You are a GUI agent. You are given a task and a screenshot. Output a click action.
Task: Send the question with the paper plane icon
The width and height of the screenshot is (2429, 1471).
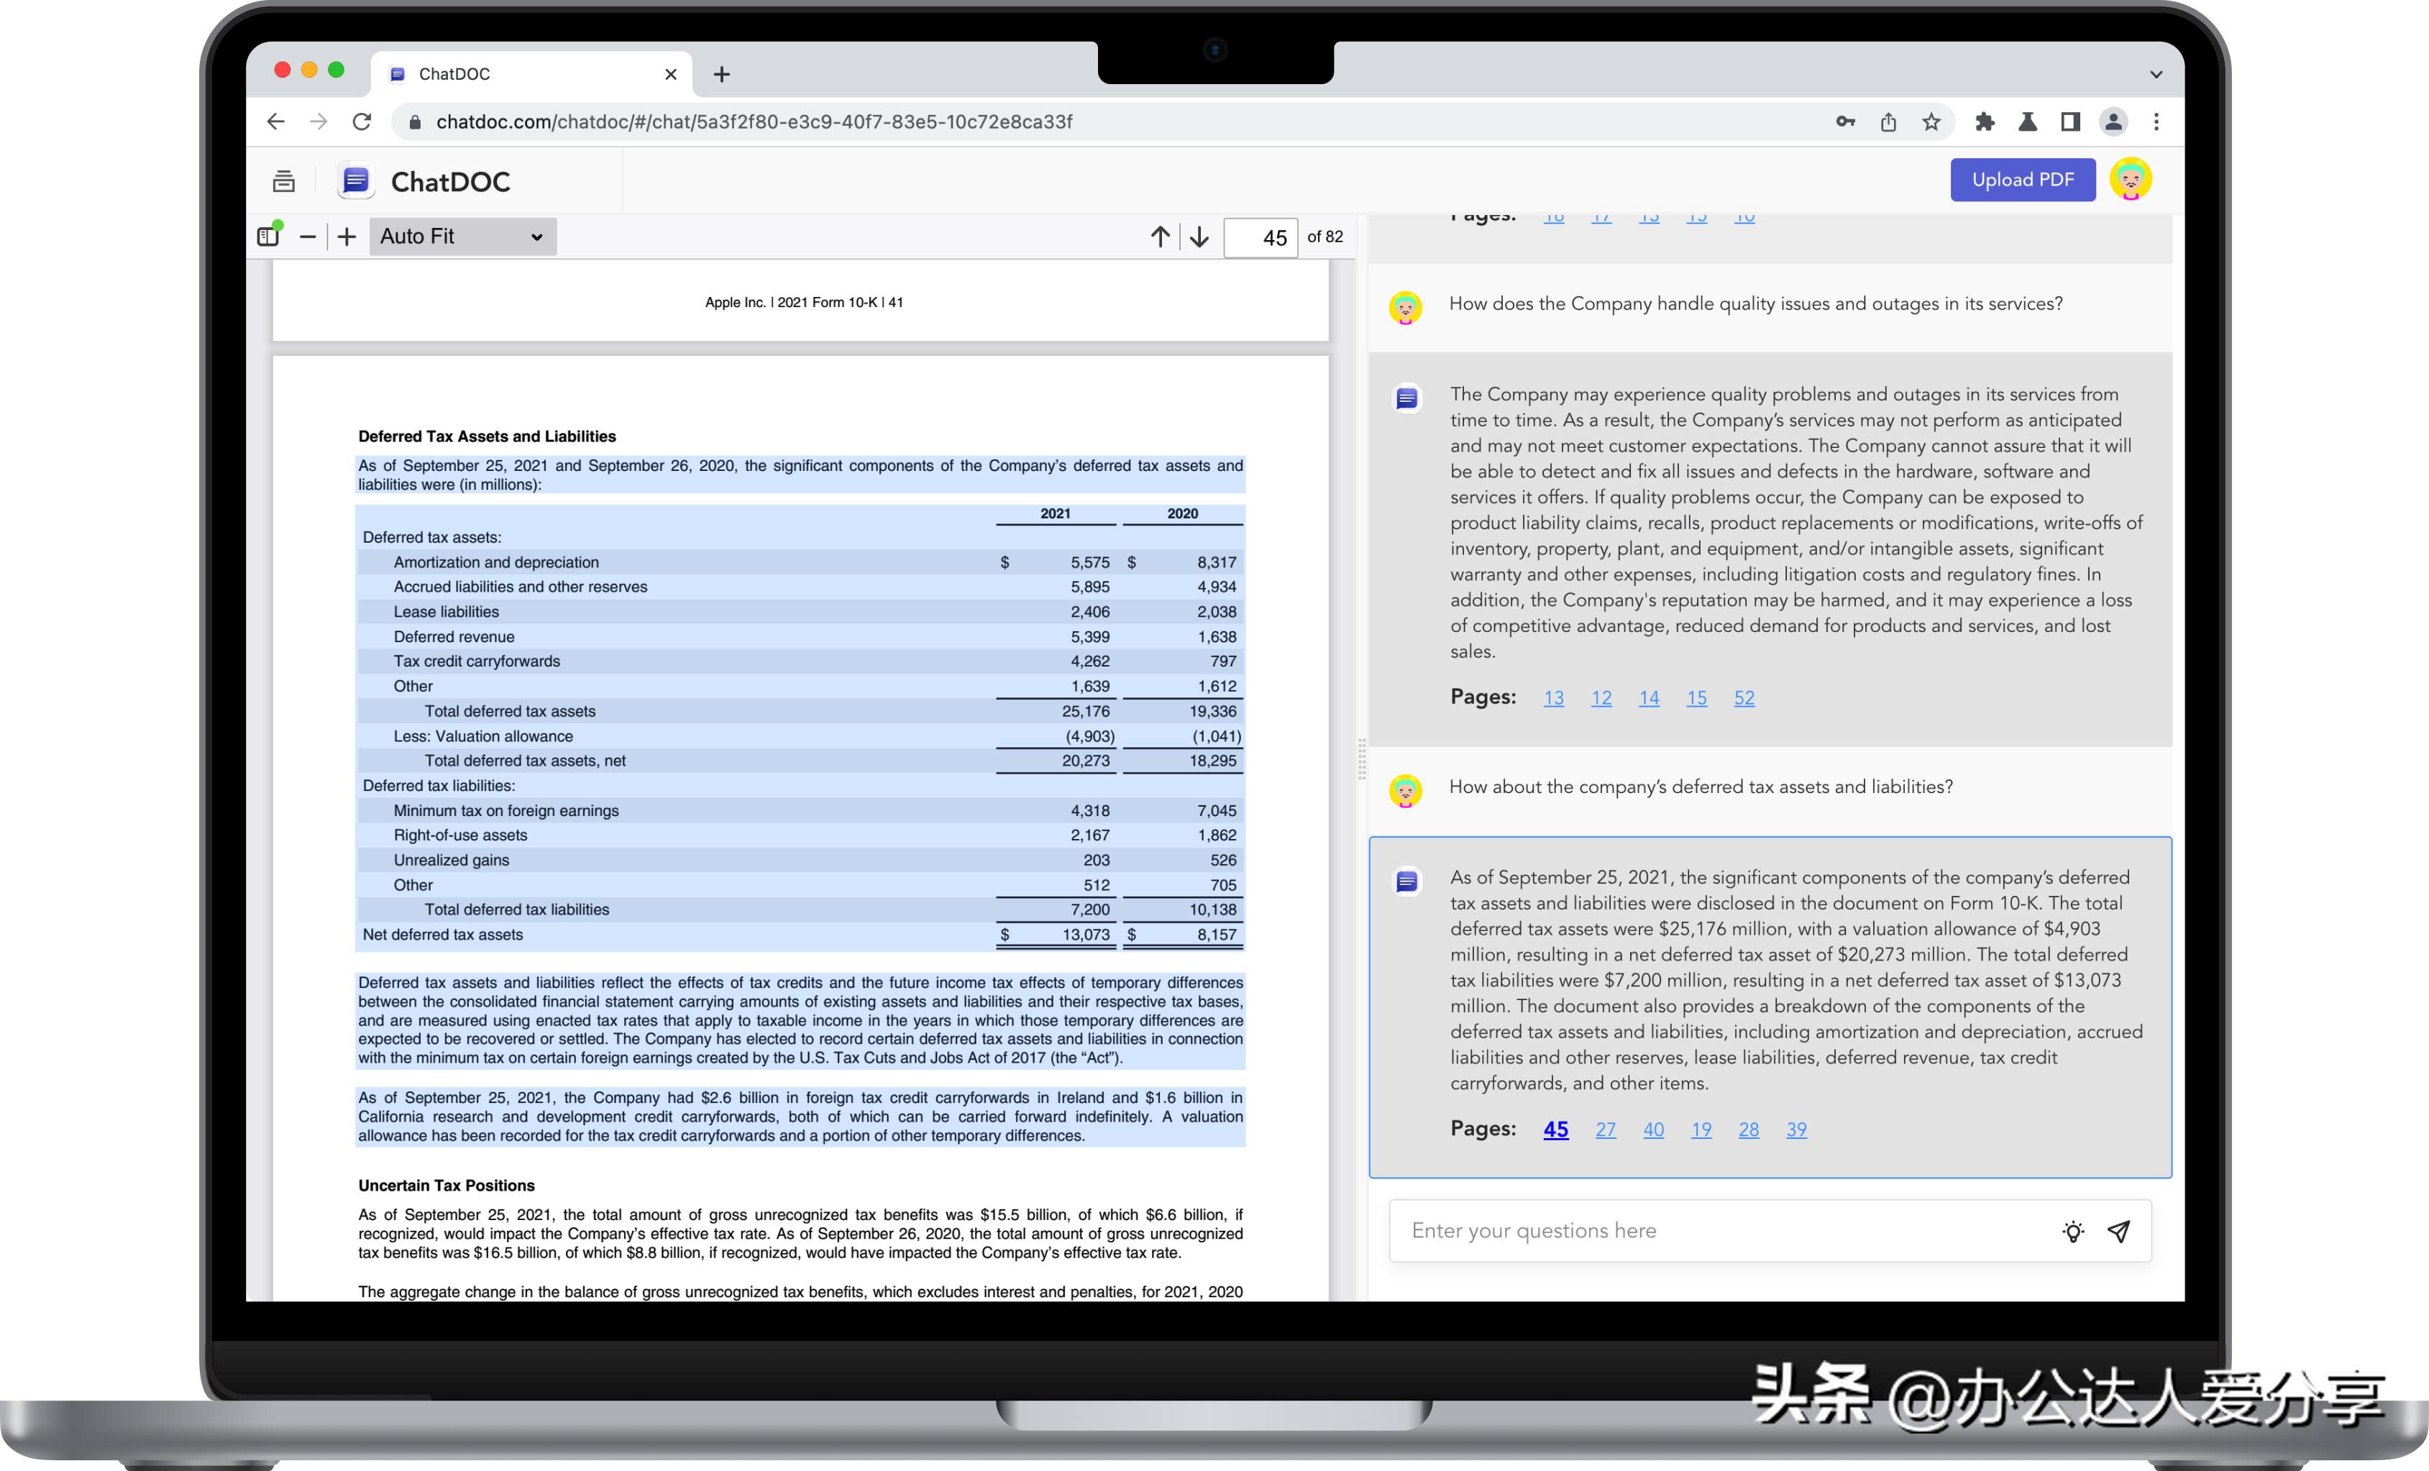2120,1230
